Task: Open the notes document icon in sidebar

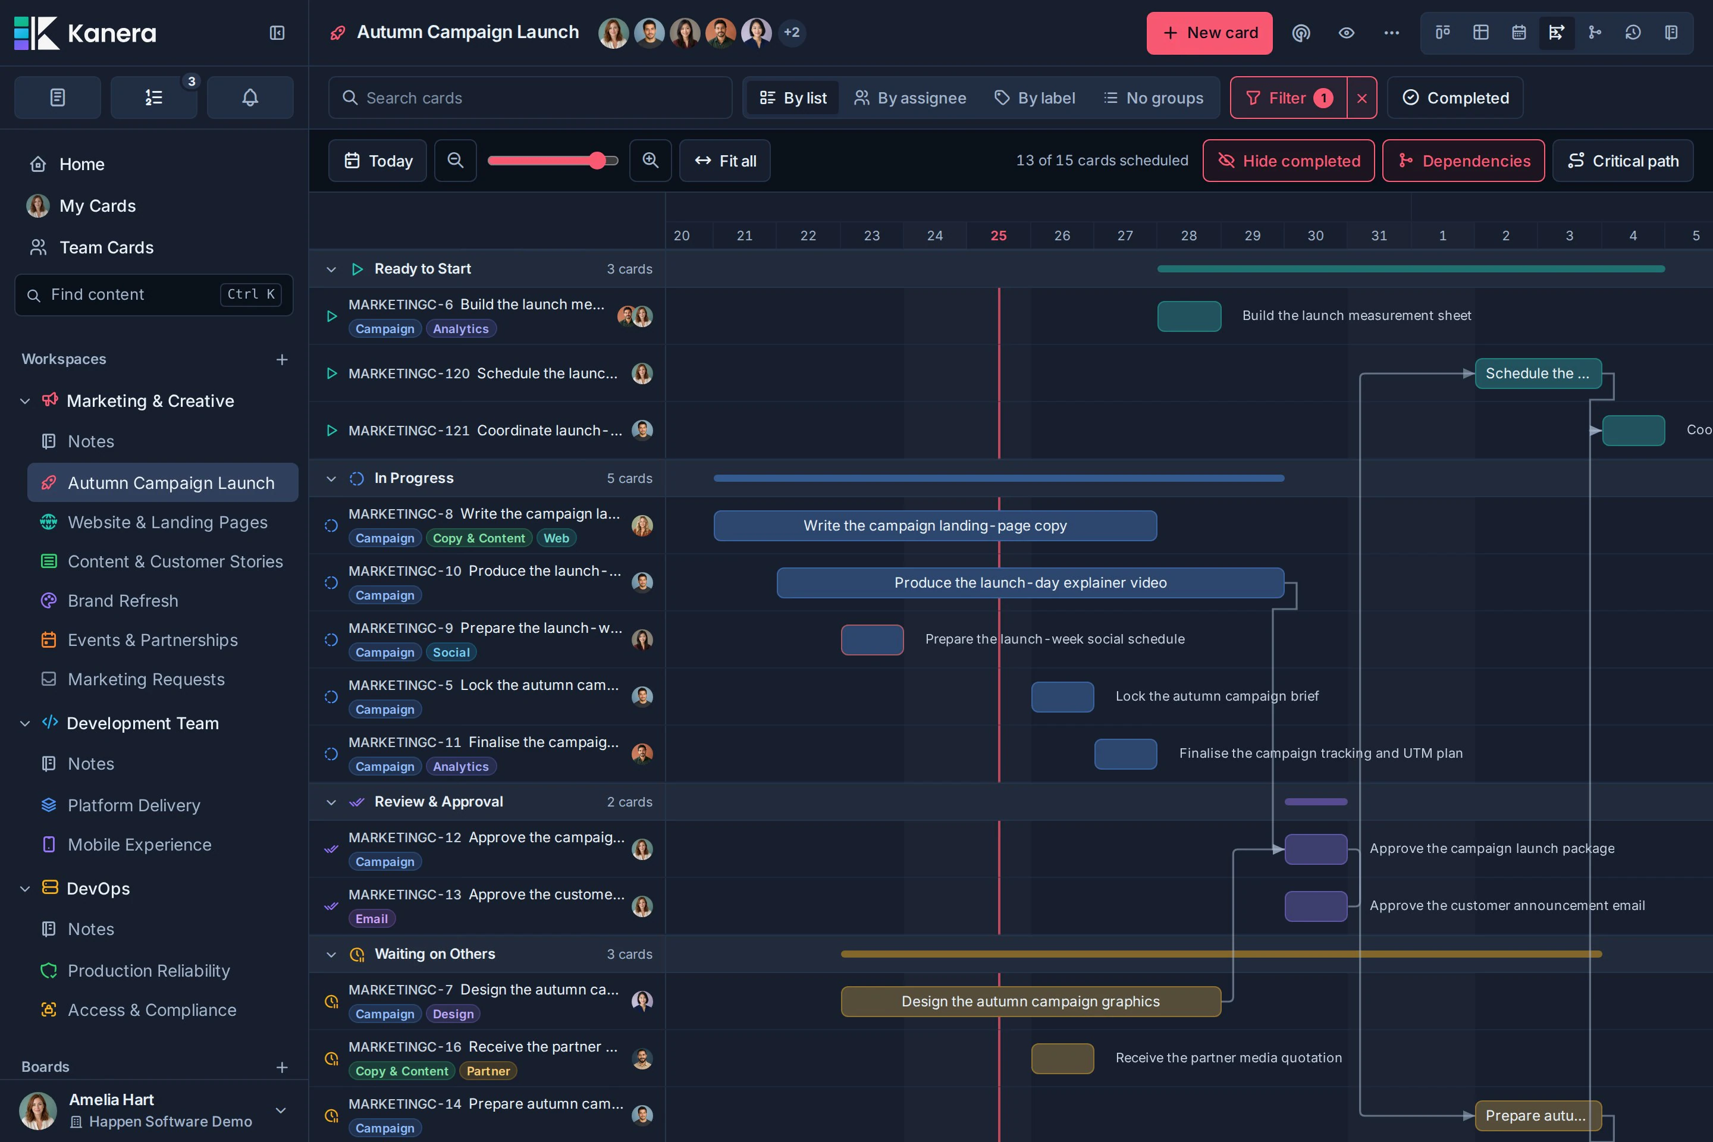Action: [58, 98]
